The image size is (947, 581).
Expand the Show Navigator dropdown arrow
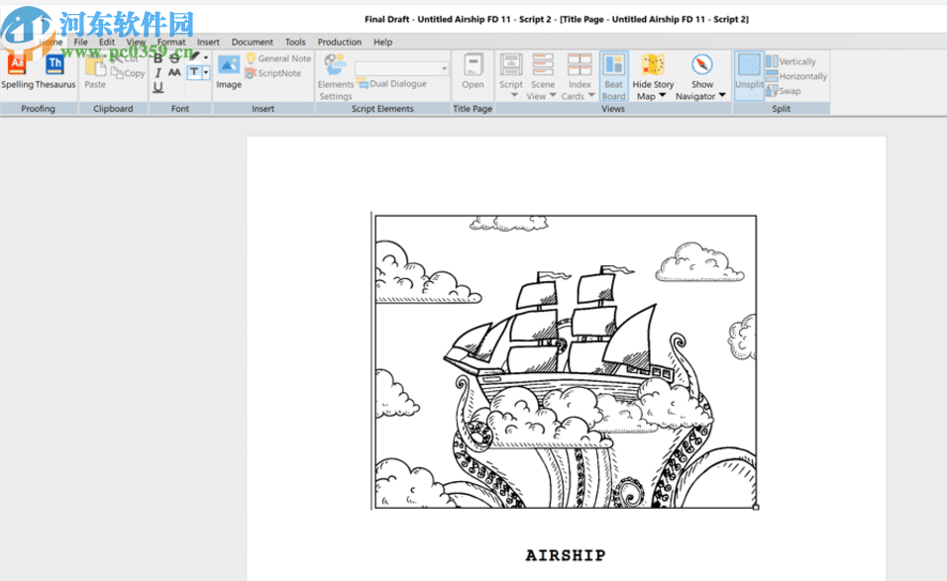[x=722, y=97]
